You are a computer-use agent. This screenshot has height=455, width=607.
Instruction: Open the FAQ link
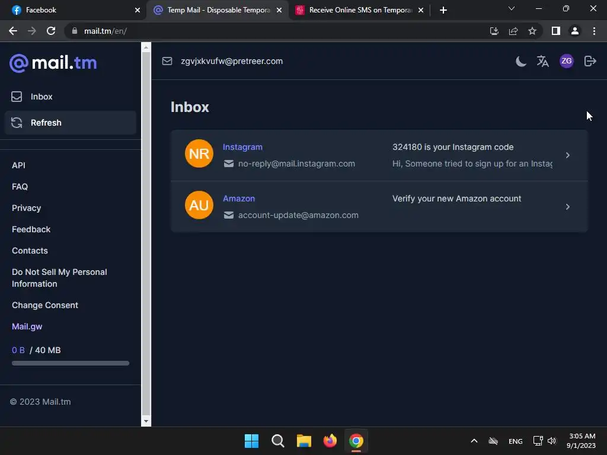click(x=20, y=187)
